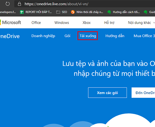The height and width of the screenshot is (127, 155).
Task: Open Windows in the Microsoft header
Action: [x=62, y=23]
